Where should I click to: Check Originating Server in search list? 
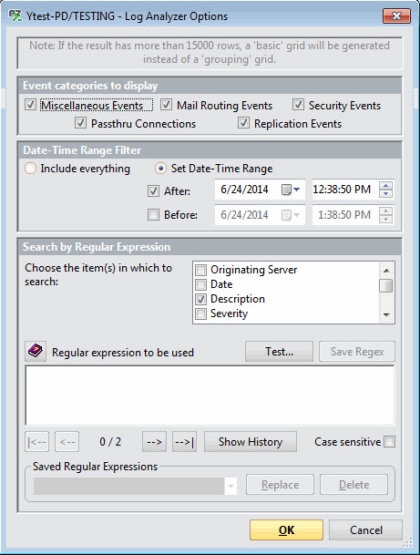(201, 270)
